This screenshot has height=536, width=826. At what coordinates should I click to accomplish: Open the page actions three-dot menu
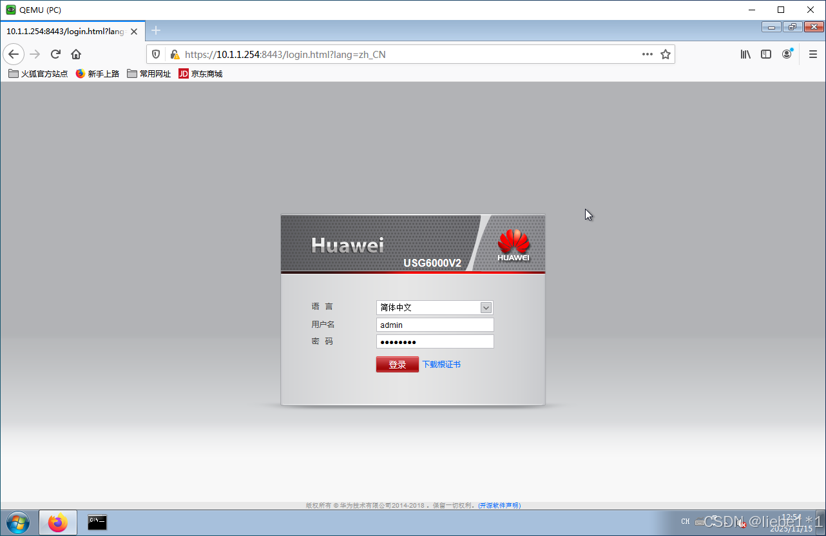point(648,55)
